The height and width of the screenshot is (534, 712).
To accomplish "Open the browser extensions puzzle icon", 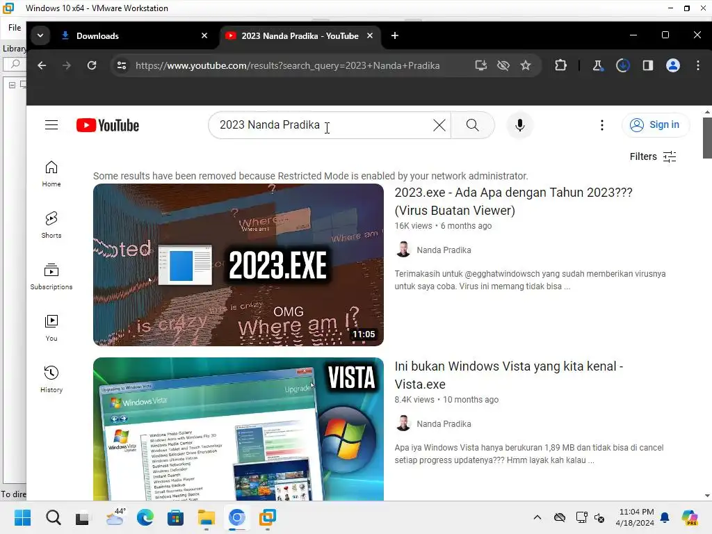I will 561,65.
